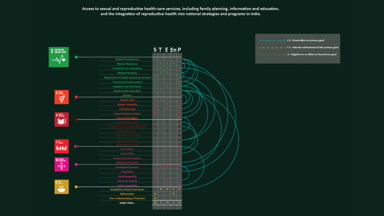Click the Basic Education row label
The width and height of the screenshot is (384, 216).
127,131
